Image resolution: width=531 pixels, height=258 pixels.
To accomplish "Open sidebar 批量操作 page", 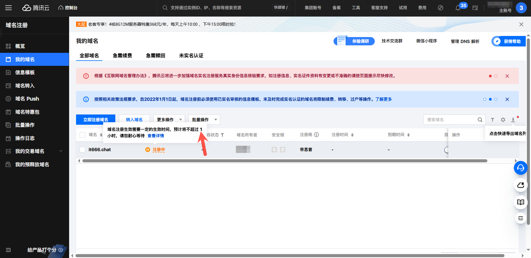I will point(35,125).
